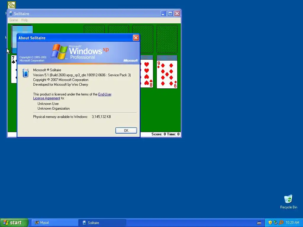The width and height of the screenshot is (303, 227).
Task: Click the Score and Time status text
Action: click(x=165, y=134)
